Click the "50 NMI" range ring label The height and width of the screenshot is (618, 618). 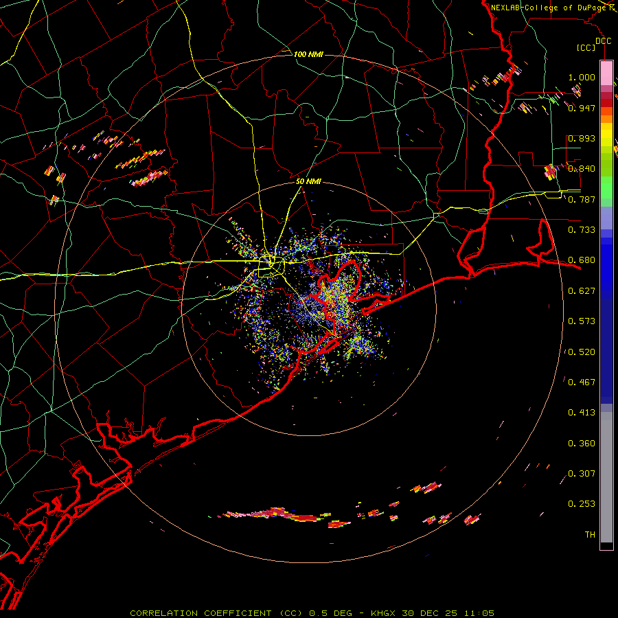click(308, 181)
